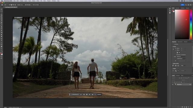Open the Filter menu
This screenshot has height=108, width=193.
click(x=38, y=1)
